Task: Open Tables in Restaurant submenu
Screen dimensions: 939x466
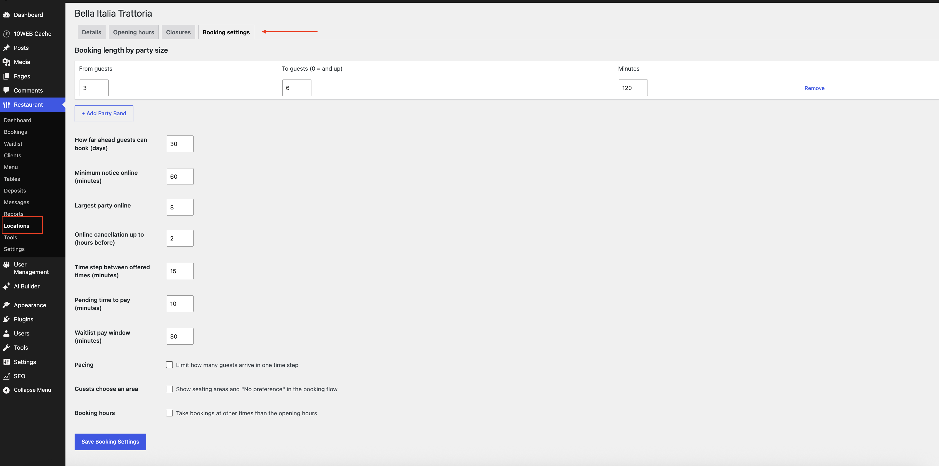Action: click(12, 179)
